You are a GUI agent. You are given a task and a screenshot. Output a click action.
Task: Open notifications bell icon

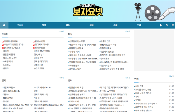click(161, 25)
